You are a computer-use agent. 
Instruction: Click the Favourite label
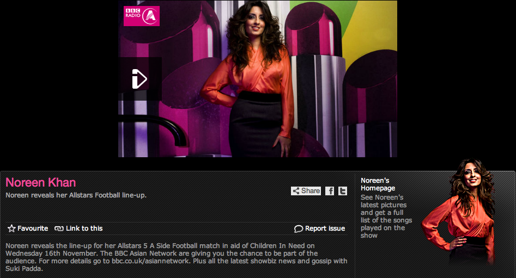tap(33, 228)
